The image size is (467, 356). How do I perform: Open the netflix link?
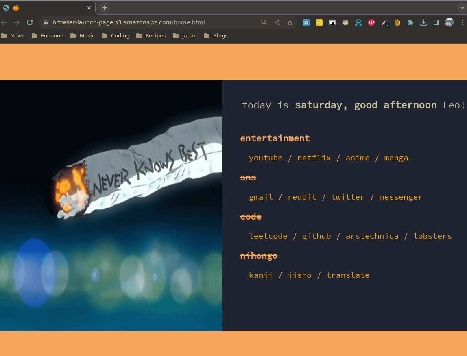(x=314, y=158)
